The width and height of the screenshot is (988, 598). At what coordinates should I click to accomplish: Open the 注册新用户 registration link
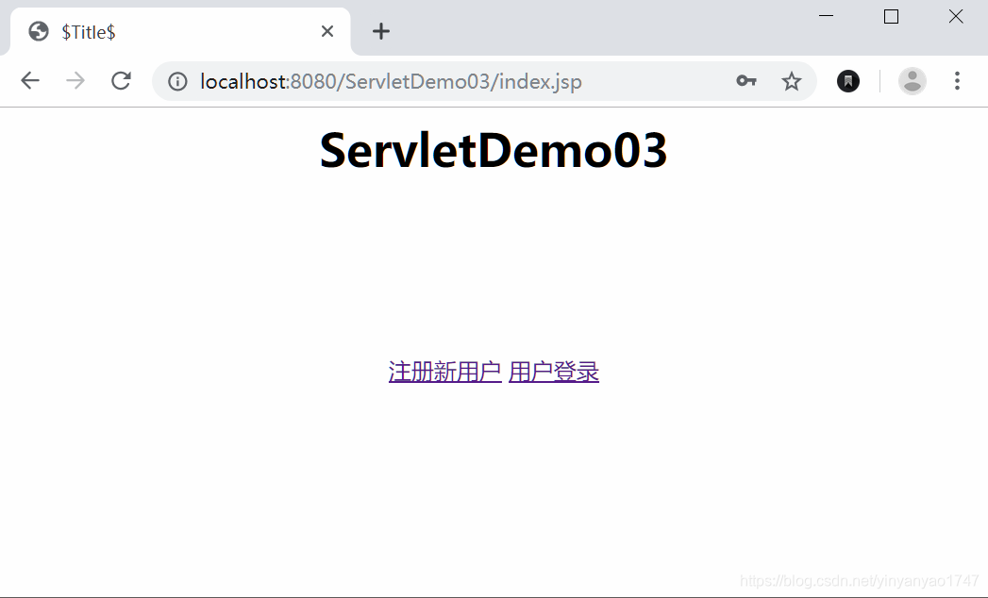[x=444, y=371]
